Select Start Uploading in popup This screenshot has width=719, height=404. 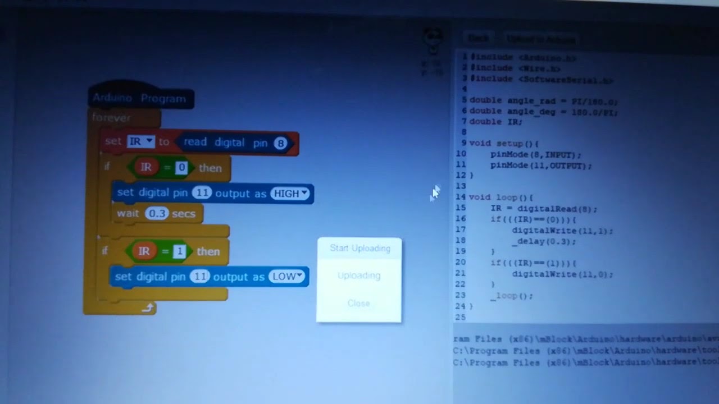[359, 248]
